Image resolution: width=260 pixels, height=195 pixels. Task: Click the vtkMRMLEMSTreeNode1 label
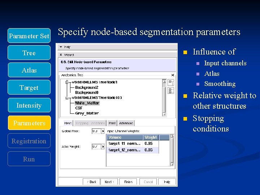coord(95,82)
